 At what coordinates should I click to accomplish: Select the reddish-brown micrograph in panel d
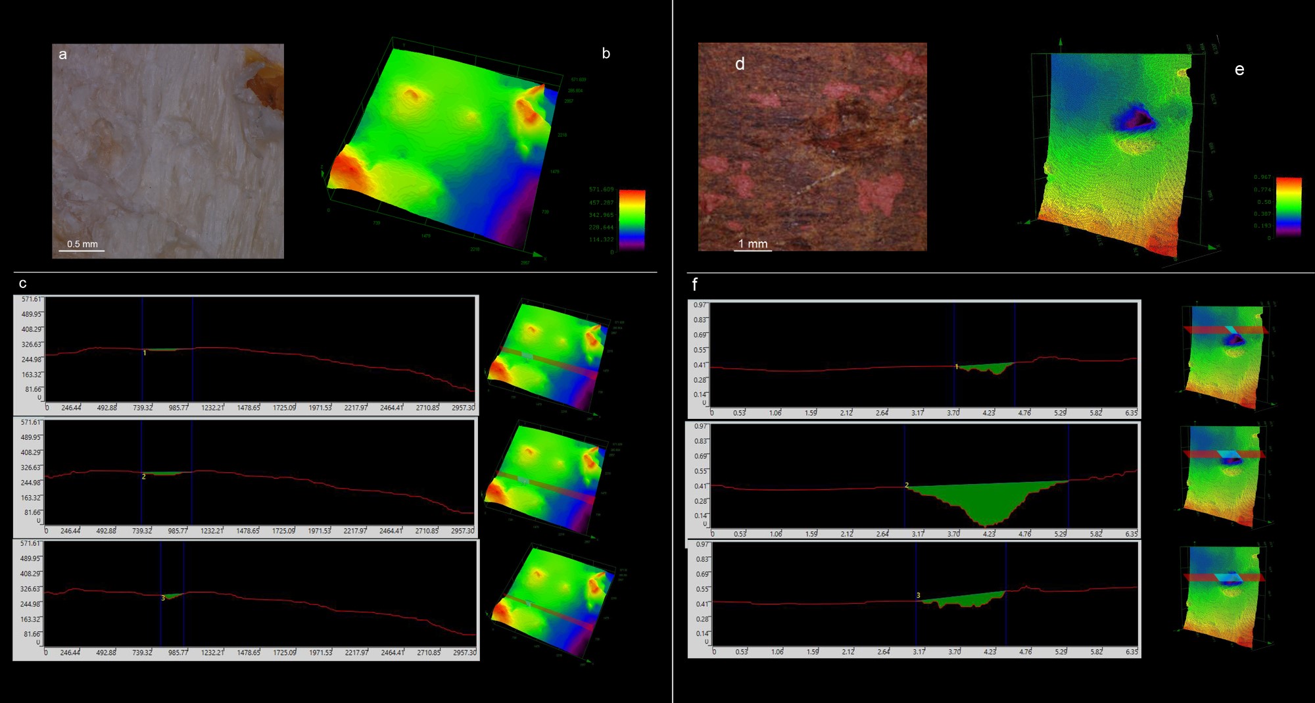pyautogui.click(x=812, y=147)
